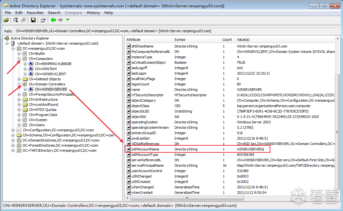Expand the DC=ForestDnsZones tree node
343x211 pixels.
point(13,145)
